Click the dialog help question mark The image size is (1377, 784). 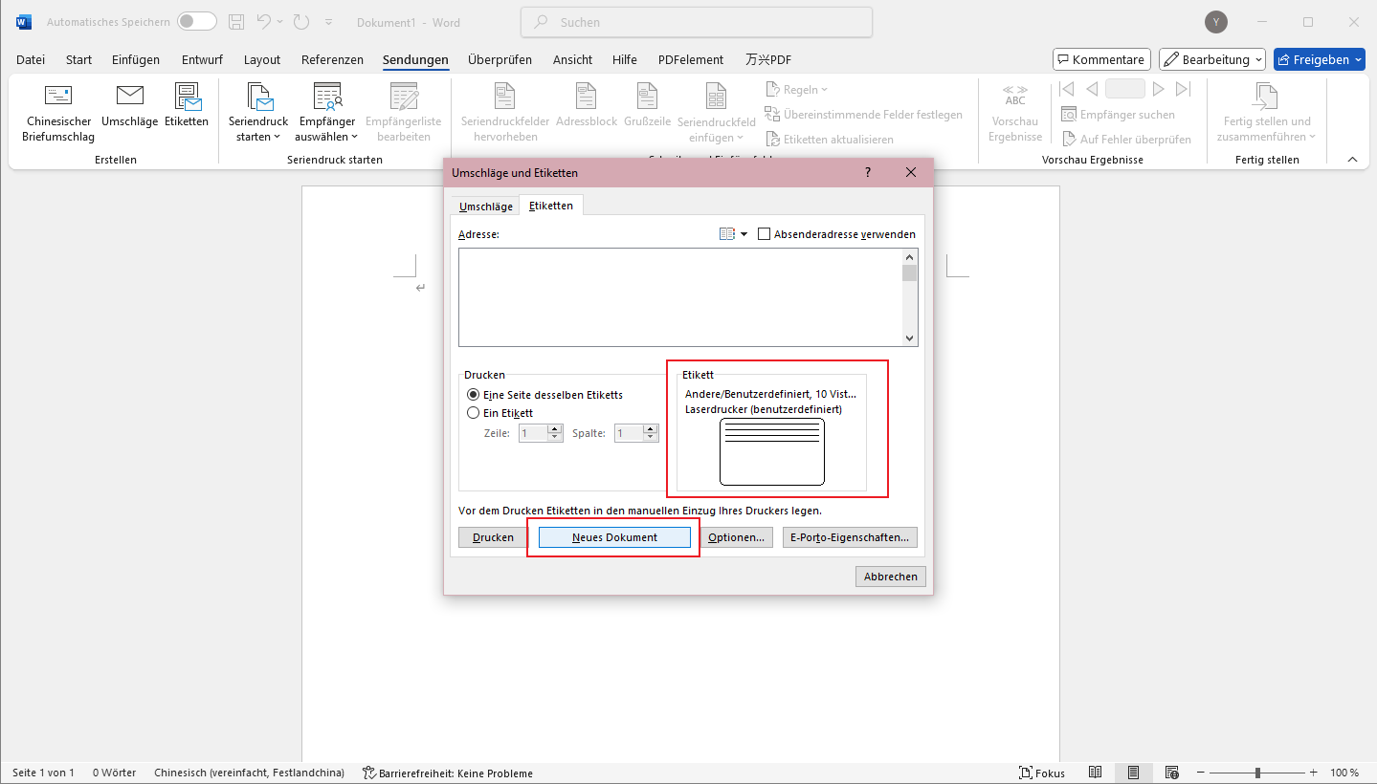(868, 173)
